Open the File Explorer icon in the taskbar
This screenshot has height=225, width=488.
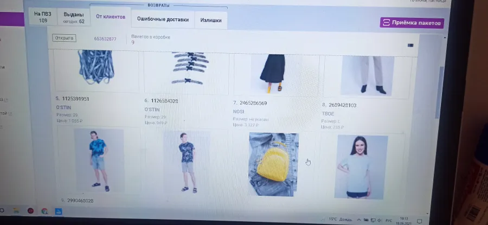click(x=16, y=211)
